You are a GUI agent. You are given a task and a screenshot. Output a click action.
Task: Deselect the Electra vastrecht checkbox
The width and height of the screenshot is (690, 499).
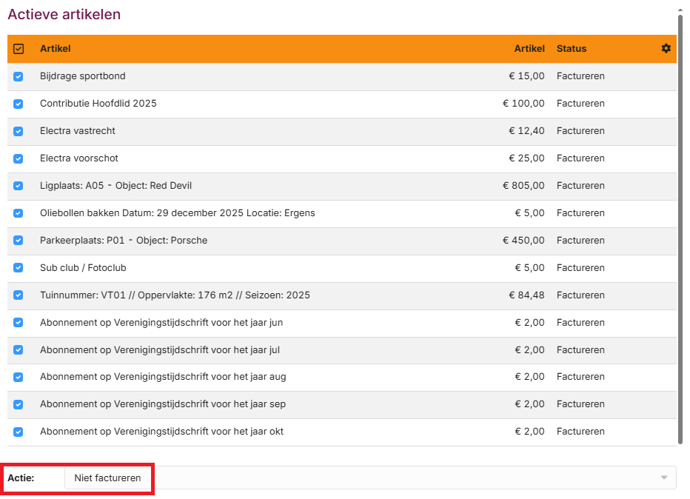tap(18, 131)
